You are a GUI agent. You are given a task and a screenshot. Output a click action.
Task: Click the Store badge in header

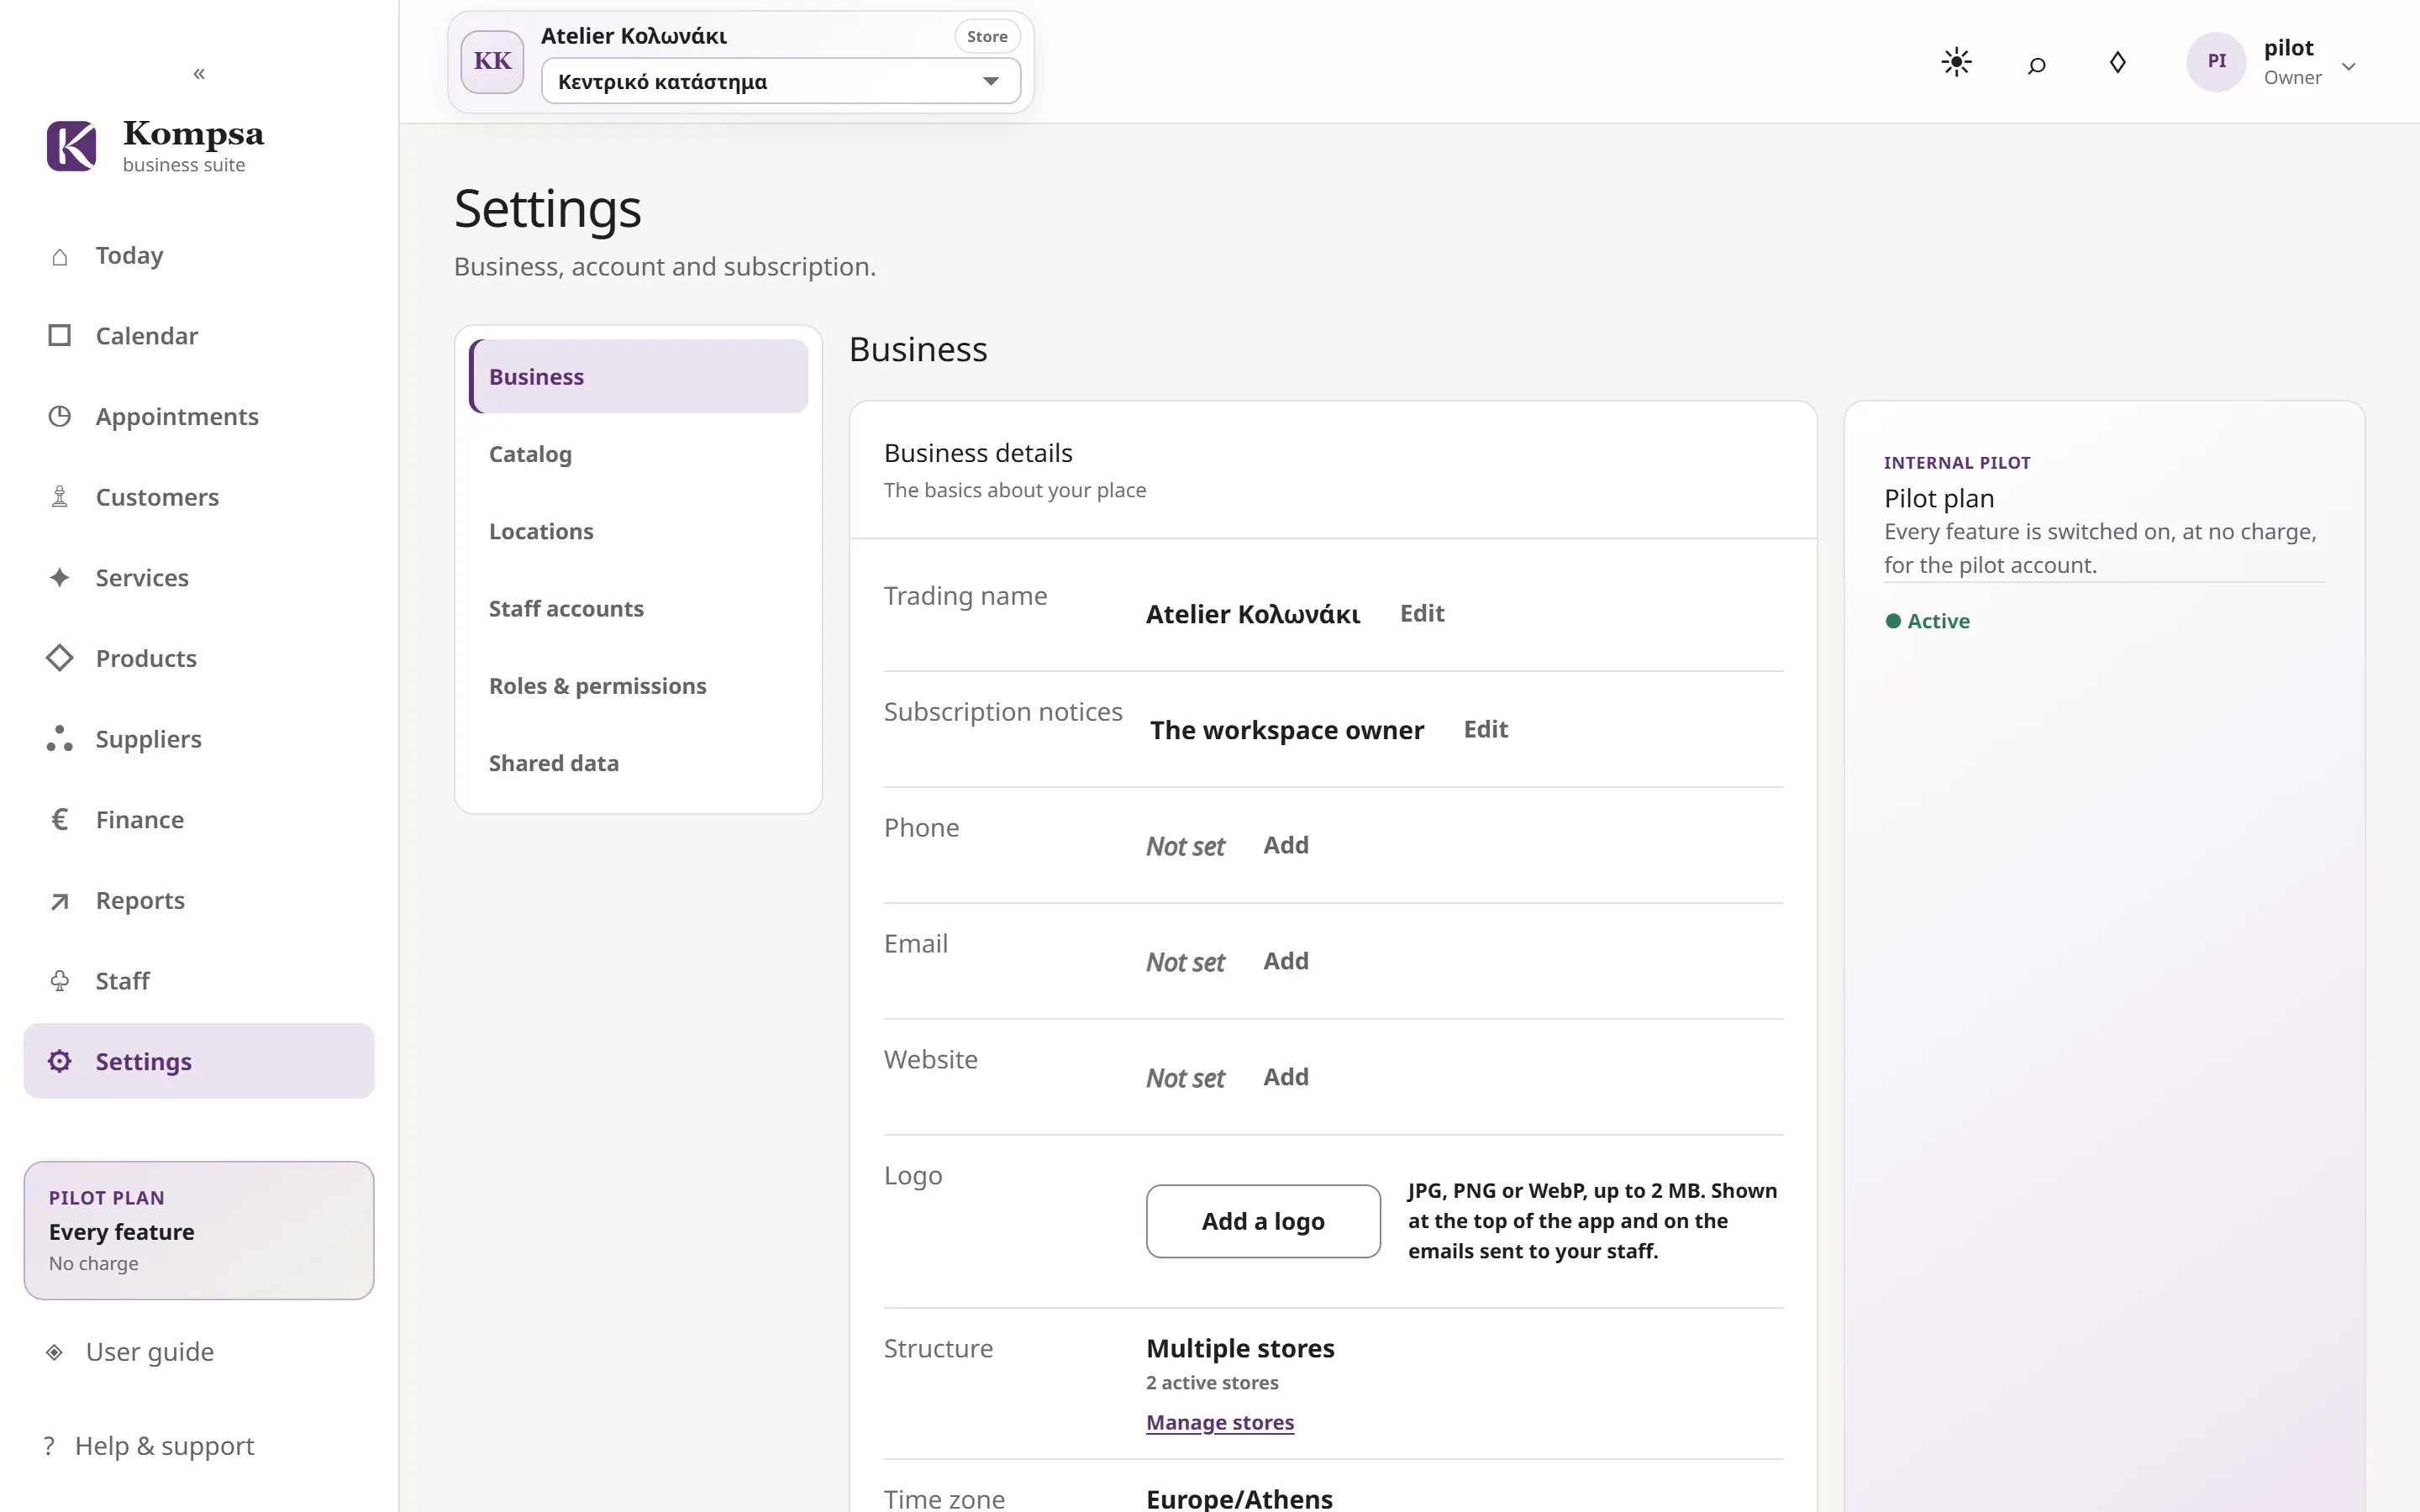click(987, 36)
